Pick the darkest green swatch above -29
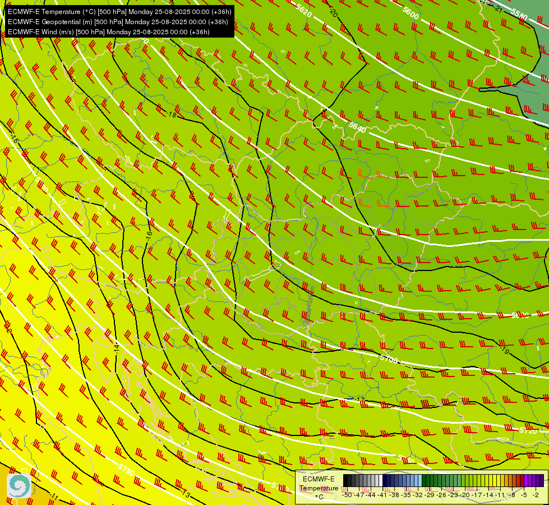Image resolution: width=549 pixels, height=505 pixels. tap(425, 480)
